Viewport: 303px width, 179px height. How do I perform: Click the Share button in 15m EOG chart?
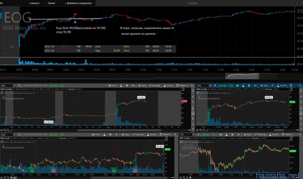(x=112, y=86)
